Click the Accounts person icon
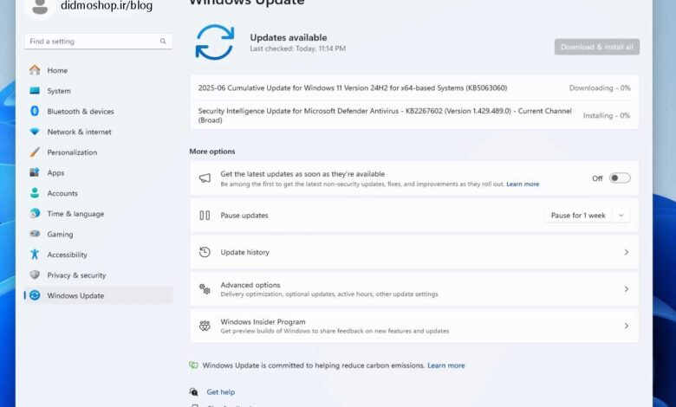Screen dimensions: 676x407 pyautogui.click(x=35, y=193)
